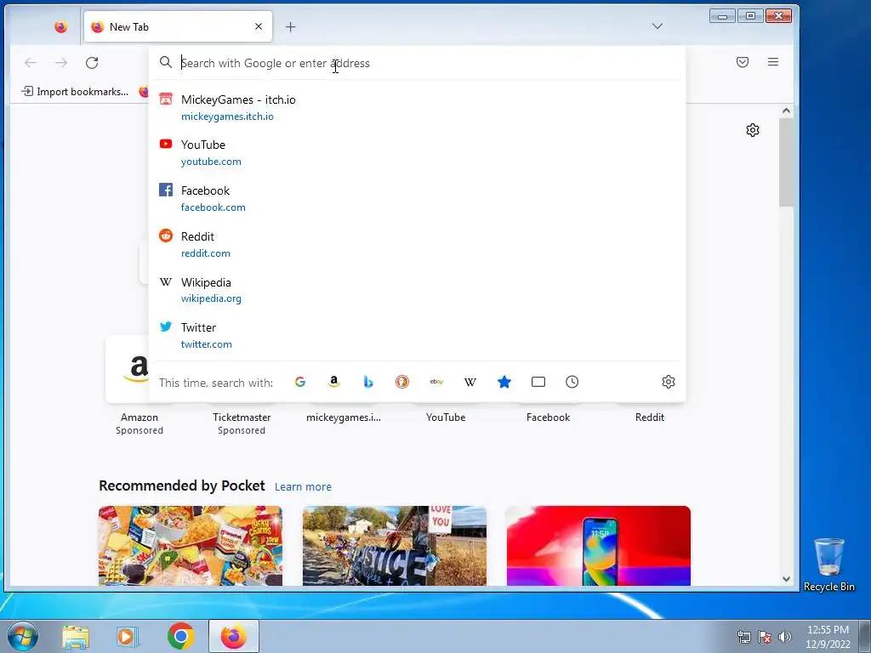
Task: Click the facebook.com URL text
Action: point(213,207)
